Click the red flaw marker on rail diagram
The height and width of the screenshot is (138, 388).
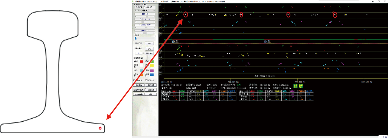(x=100, y=128)
